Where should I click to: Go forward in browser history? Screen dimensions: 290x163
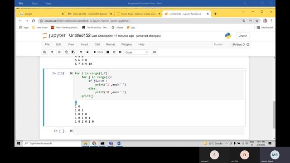[x=27, y=21]
